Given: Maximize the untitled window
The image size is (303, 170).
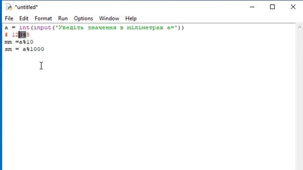Looking at the screenshot, I should (x=273, y=7).
